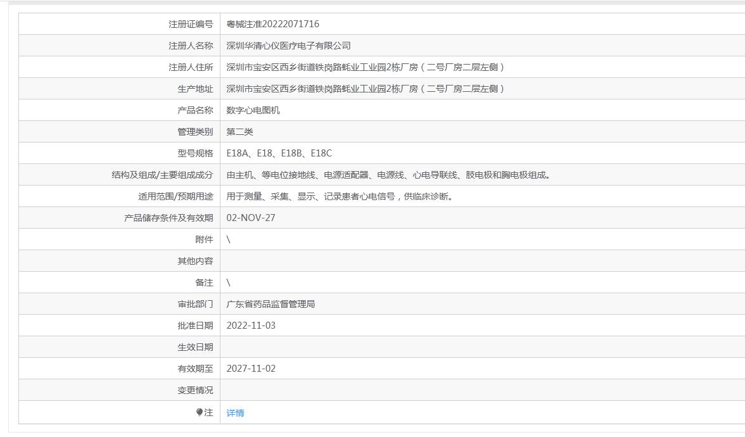The width and height of the screenshot is (745, 437).
Task: Click the 附件 label
Action: point(204,239)
